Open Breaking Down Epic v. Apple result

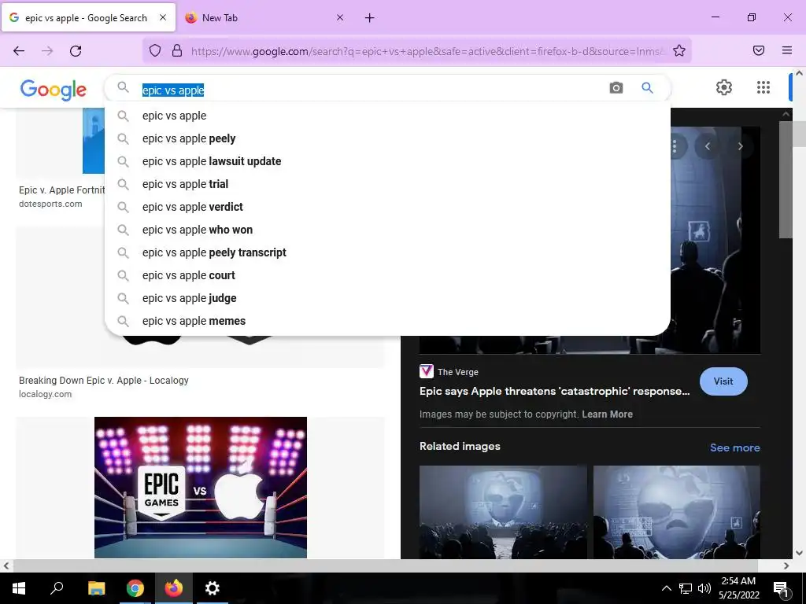pos(104,381)
